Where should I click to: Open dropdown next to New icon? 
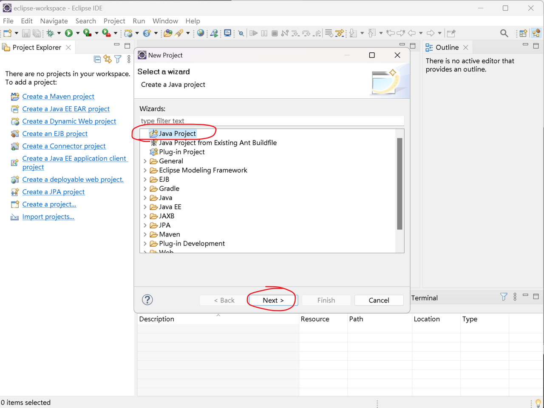(17, 33)
